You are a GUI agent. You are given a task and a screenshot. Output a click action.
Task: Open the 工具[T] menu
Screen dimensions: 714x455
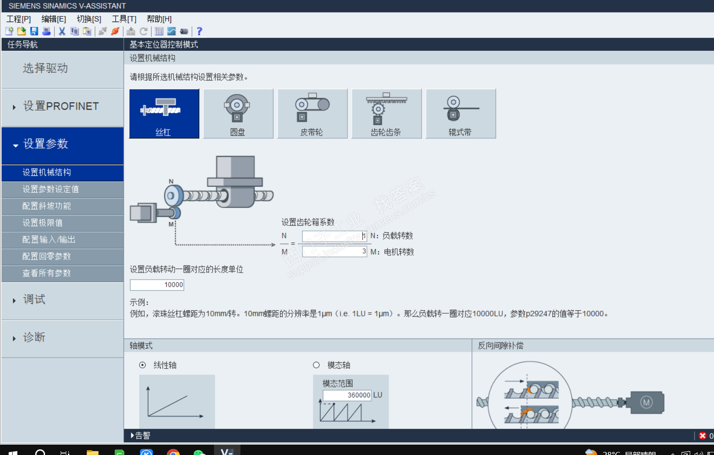124,19
